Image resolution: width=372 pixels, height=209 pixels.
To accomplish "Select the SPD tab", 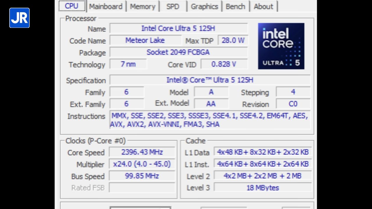I will click(173, 6).
